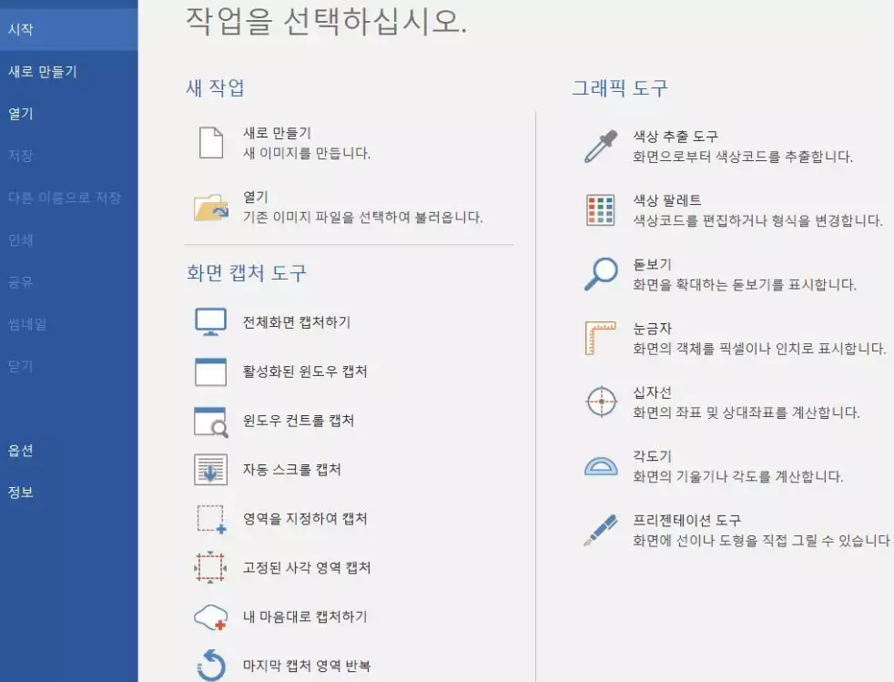This screenshot has height=682, width=894.
Task: Click the 그래픽 도구 section heading
Action: (620, 87)
